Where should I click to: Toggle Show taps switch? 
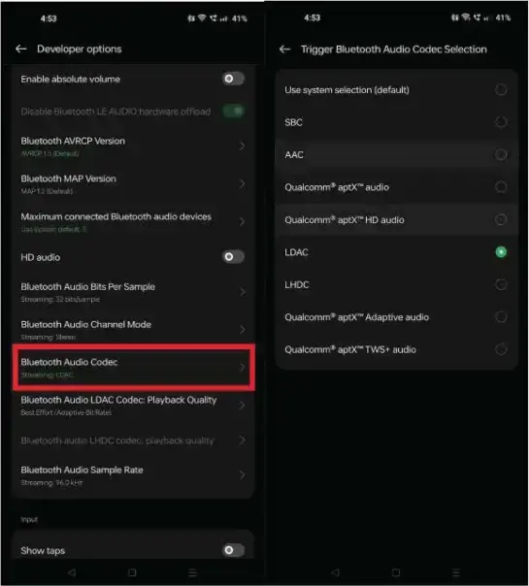233,550
